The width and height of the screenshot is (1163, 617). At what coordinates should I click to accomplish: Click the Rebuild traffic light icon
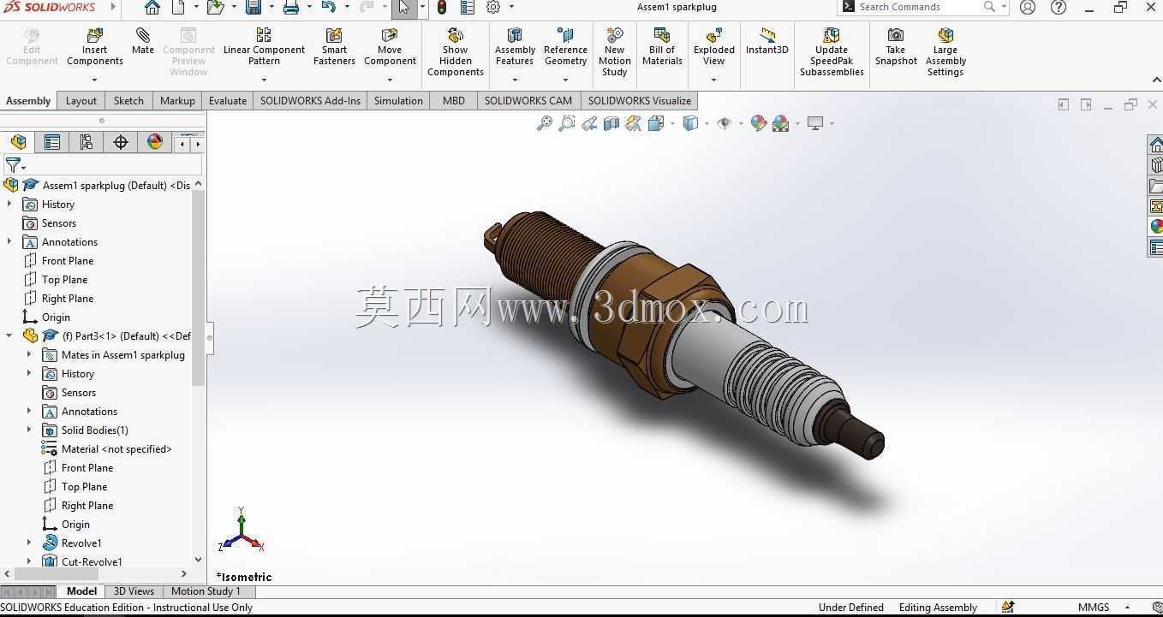[442, 8]
